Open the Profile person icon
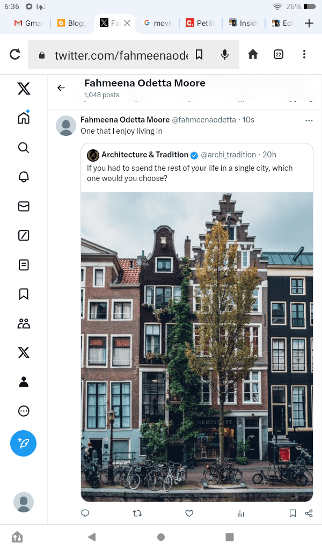The width and height of the screenshot is (322, 550). point(24,382)
